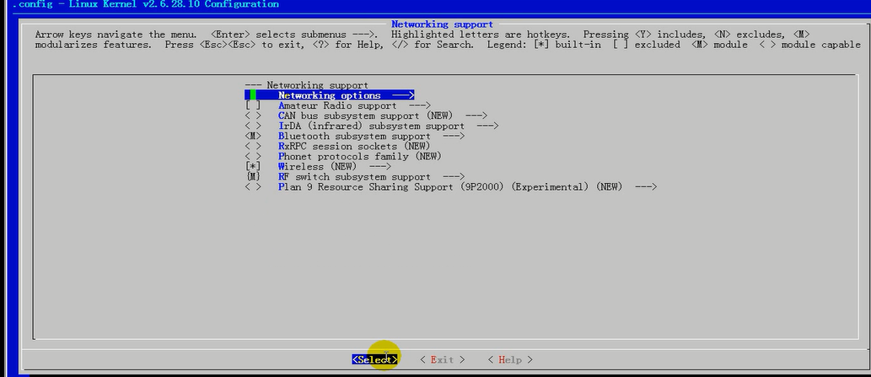
Task: Toggle the Amateur Radio support checkbox
Action: click(x=253, y=105)
